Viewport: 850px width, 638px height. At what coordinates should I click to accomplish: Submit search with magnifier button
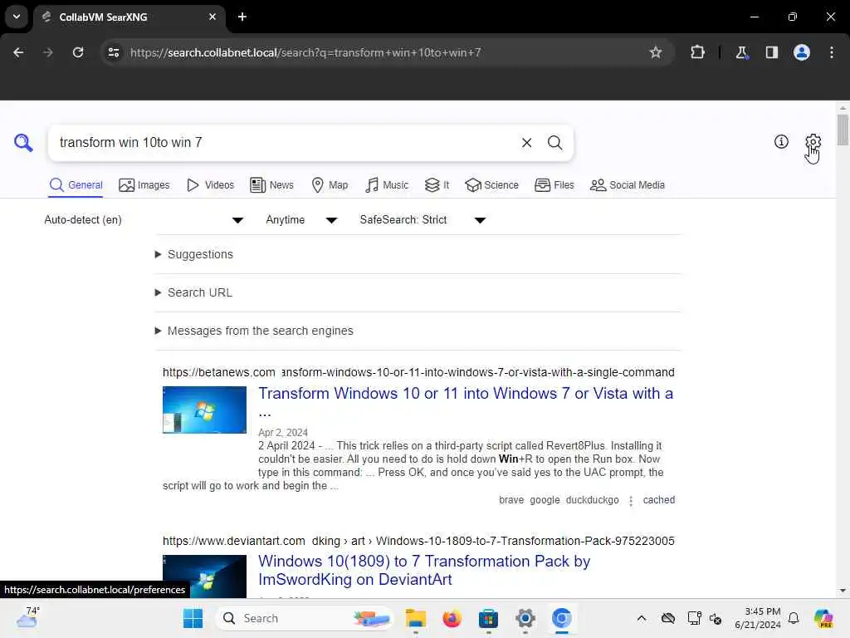tap(554, 143)
